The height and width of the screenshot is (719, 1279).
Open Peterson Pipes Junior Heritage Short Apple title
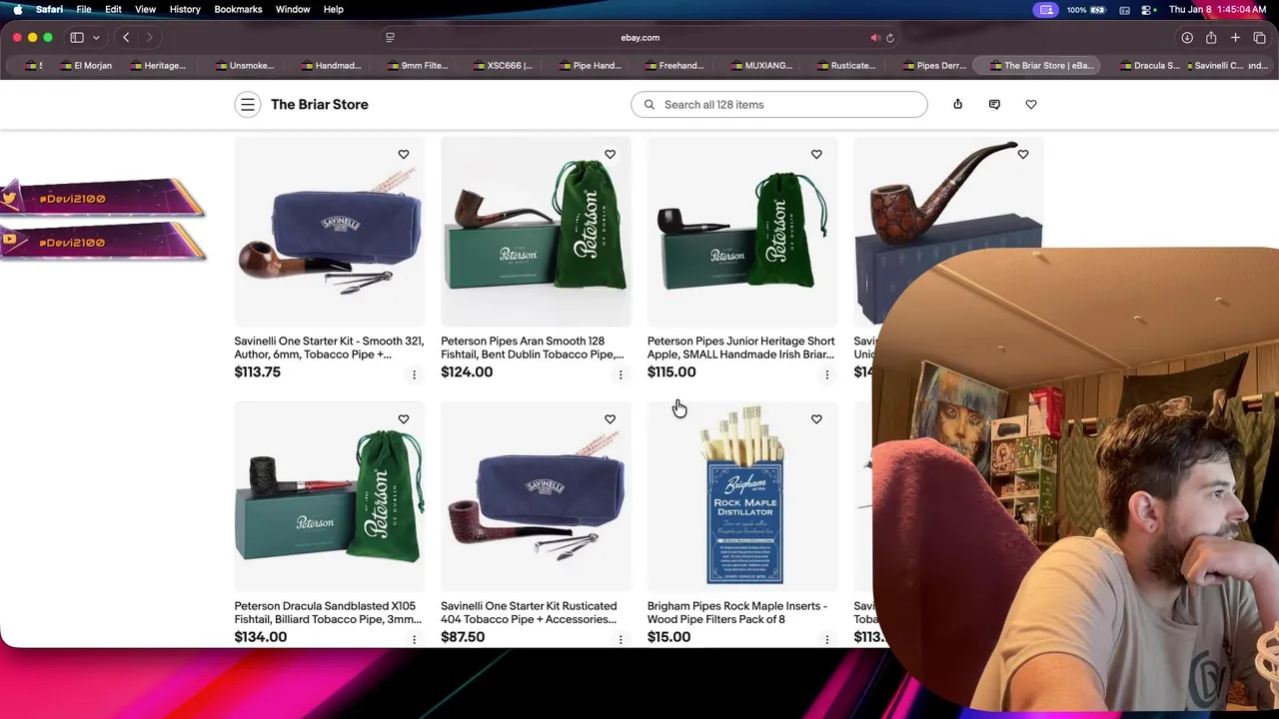pos(740,348)
